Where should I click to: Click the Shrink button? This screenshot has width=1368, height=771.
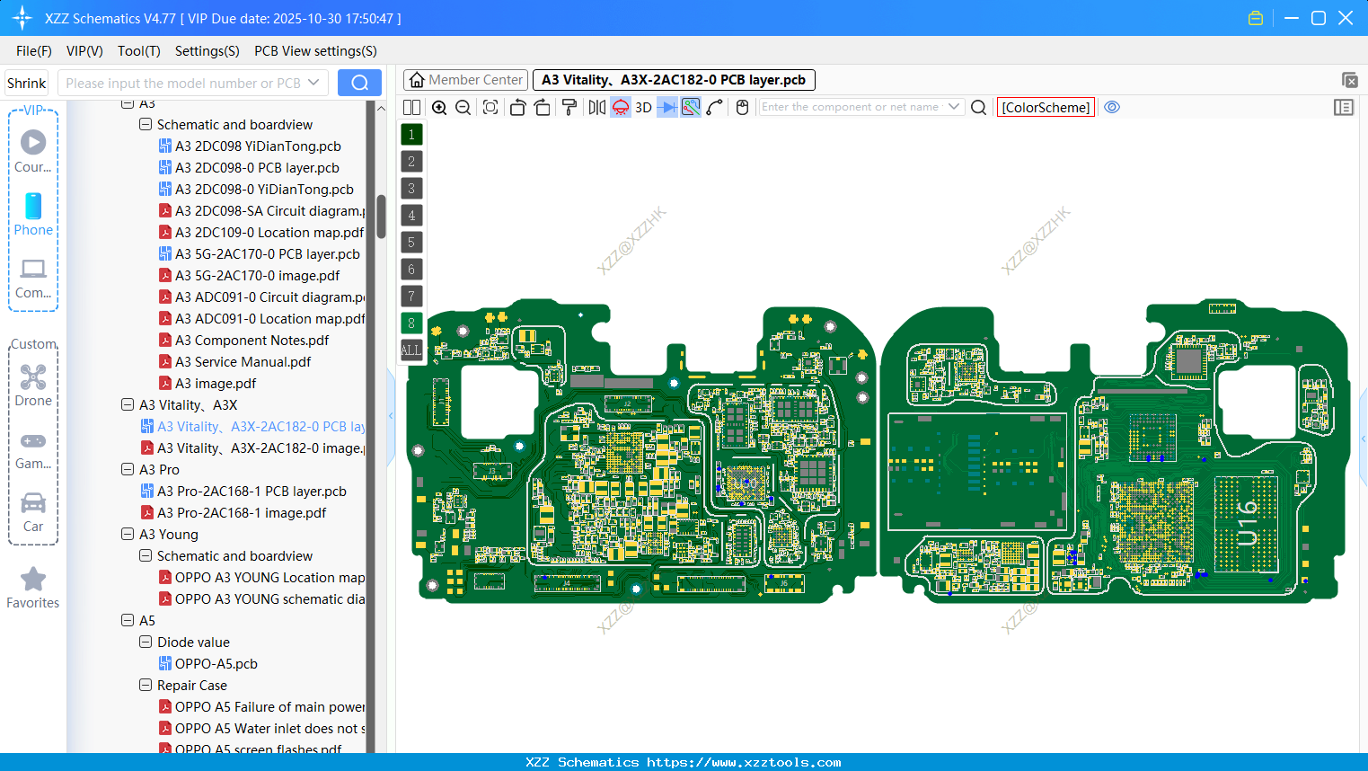click(x=27, y=83)
